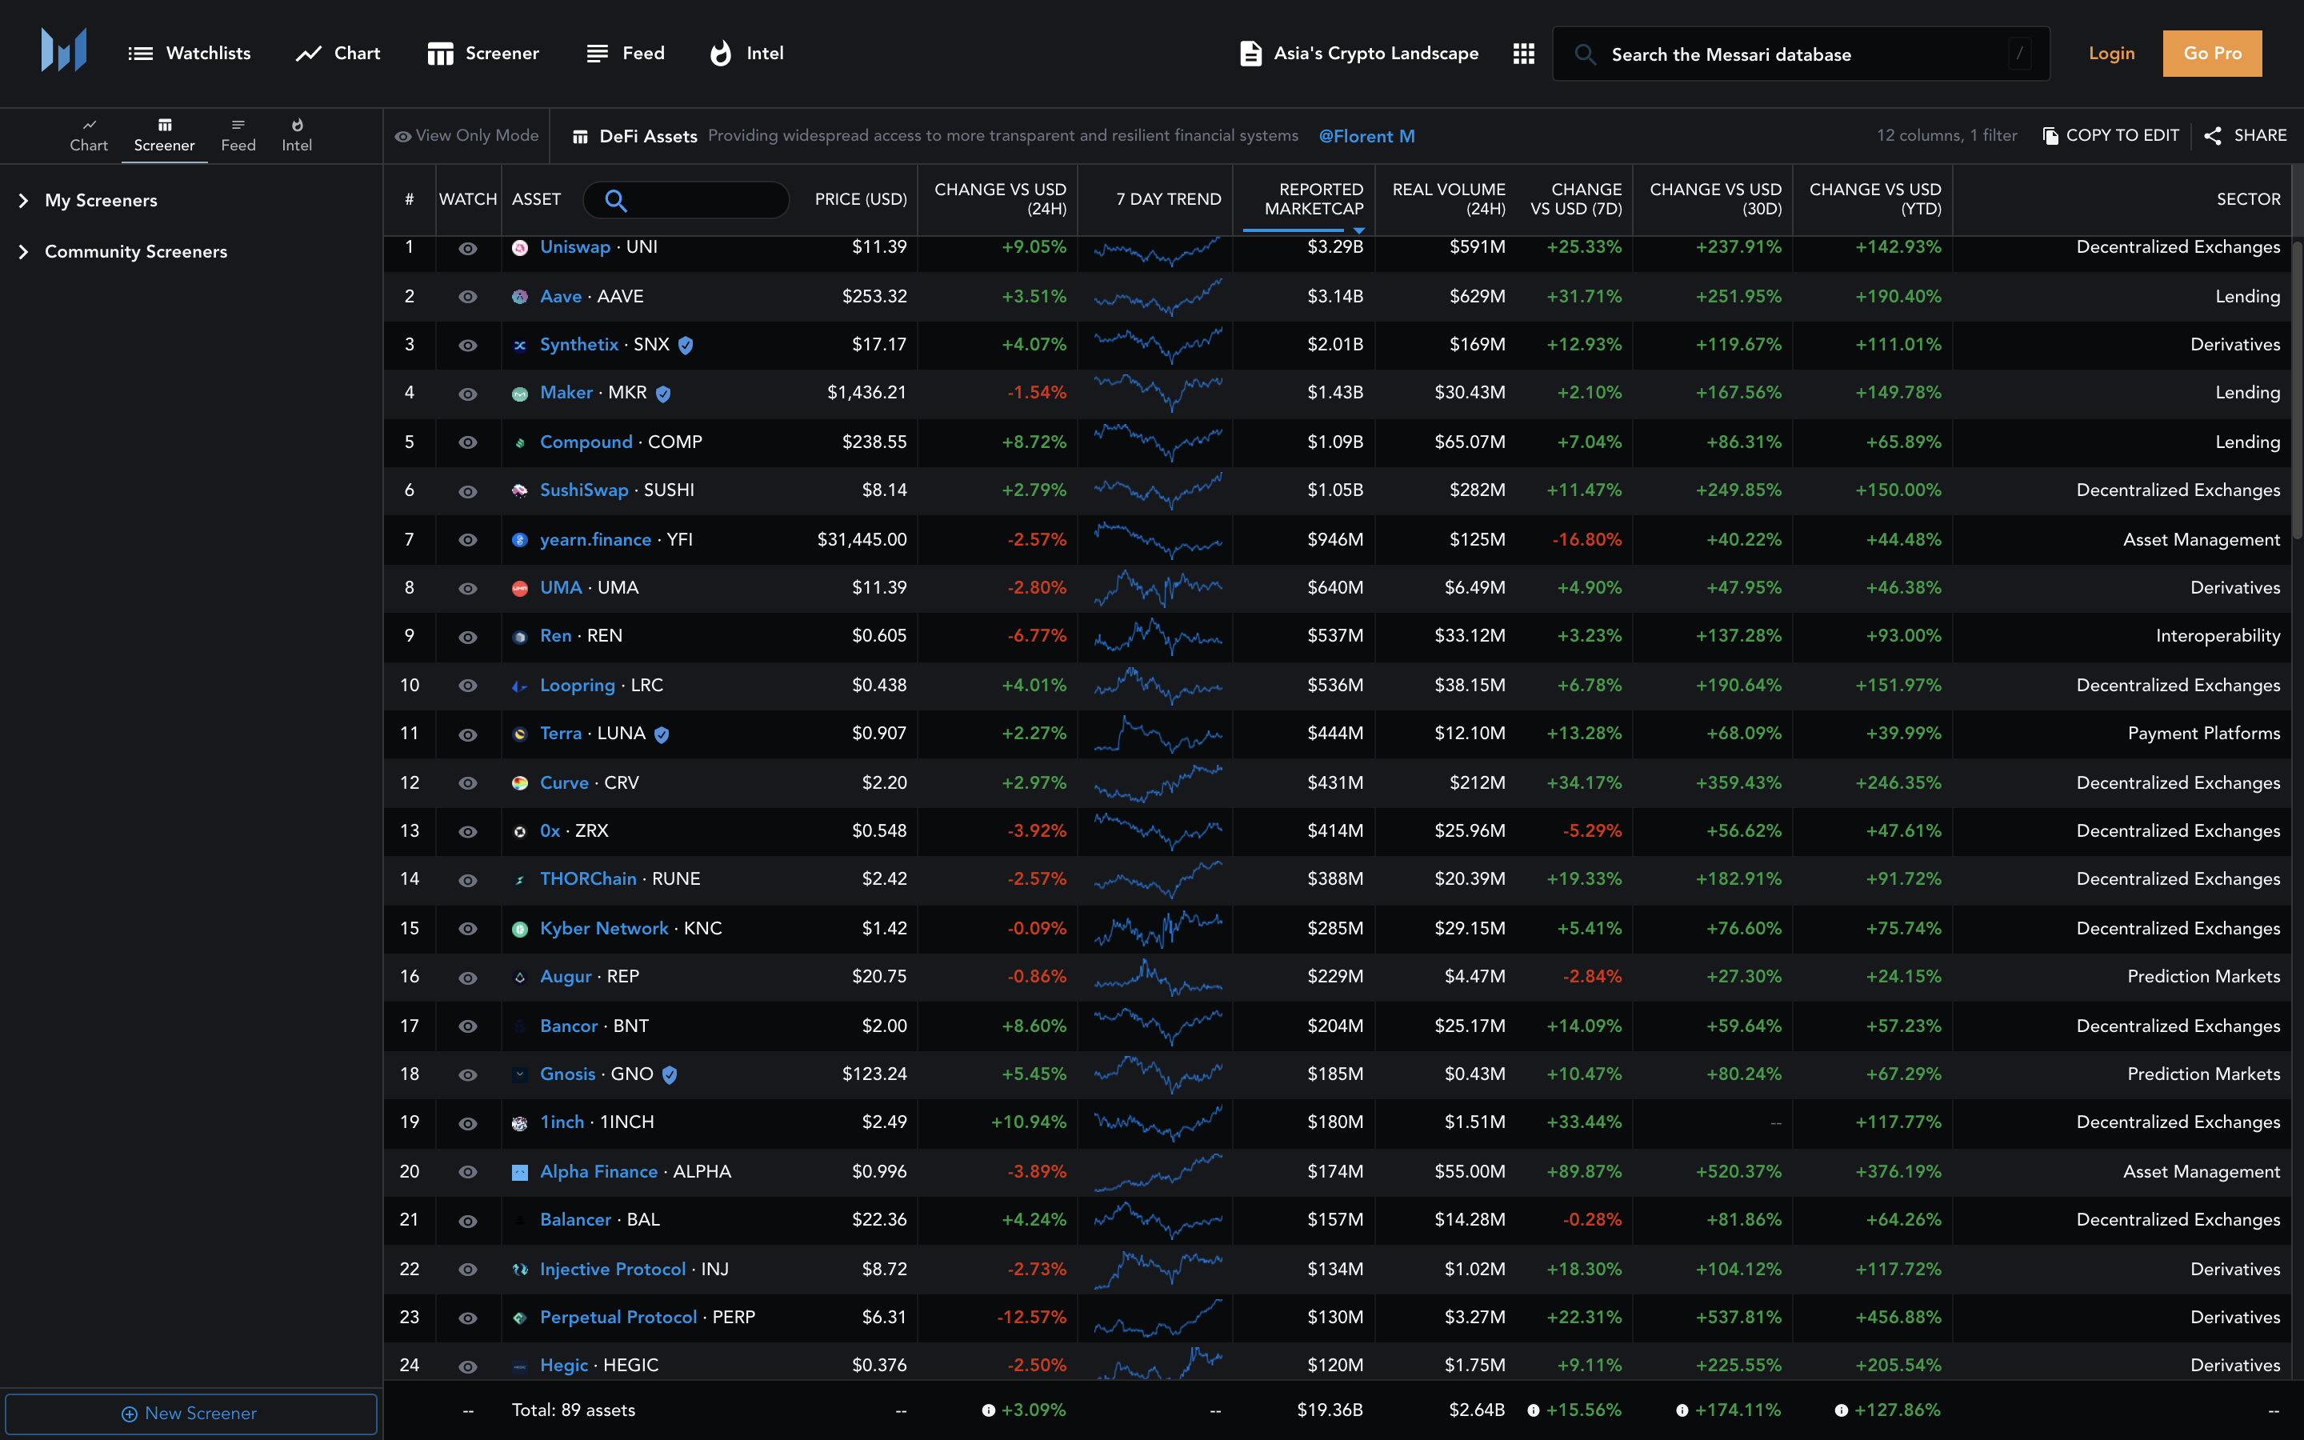Click the Injective Protocol token logo
2304x1440 pixels.
[520, 1270]
